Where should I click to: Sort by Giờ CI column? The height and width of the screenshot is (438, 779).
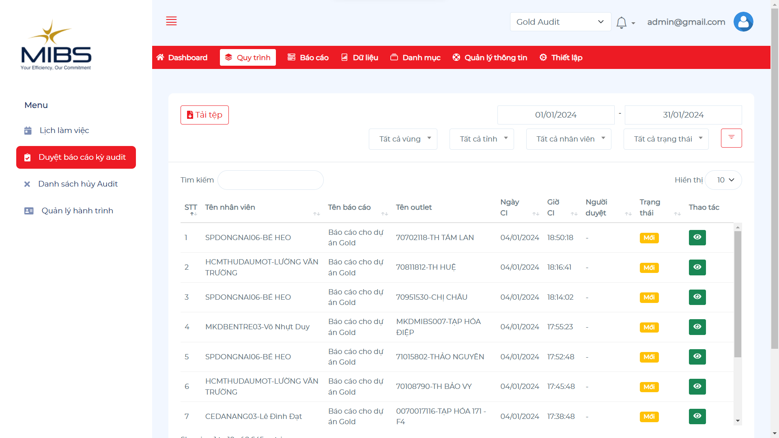tap(574, 214)
